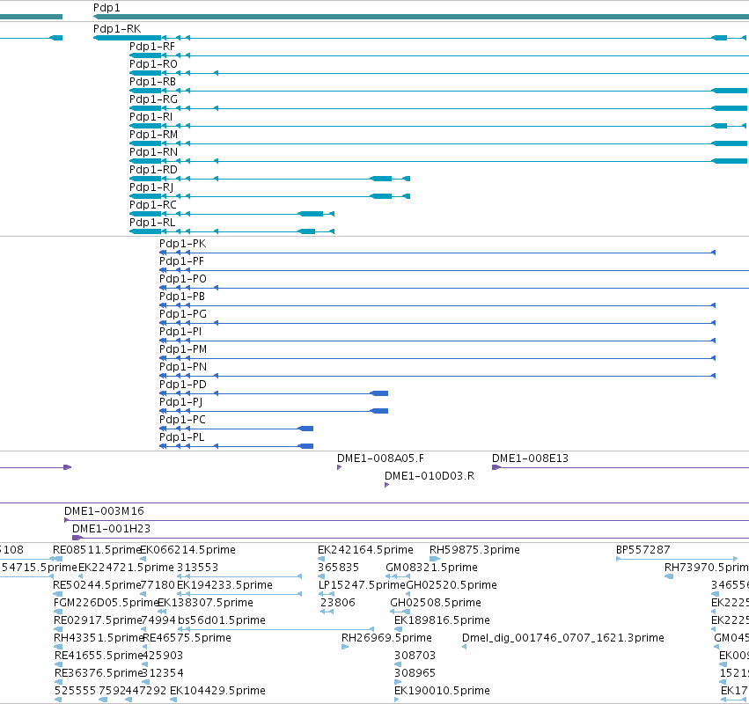Viewport: 749px width, 704px height.
Task: Select Pdp1-PB polypeptide label
Action: [x=182, y=297]
